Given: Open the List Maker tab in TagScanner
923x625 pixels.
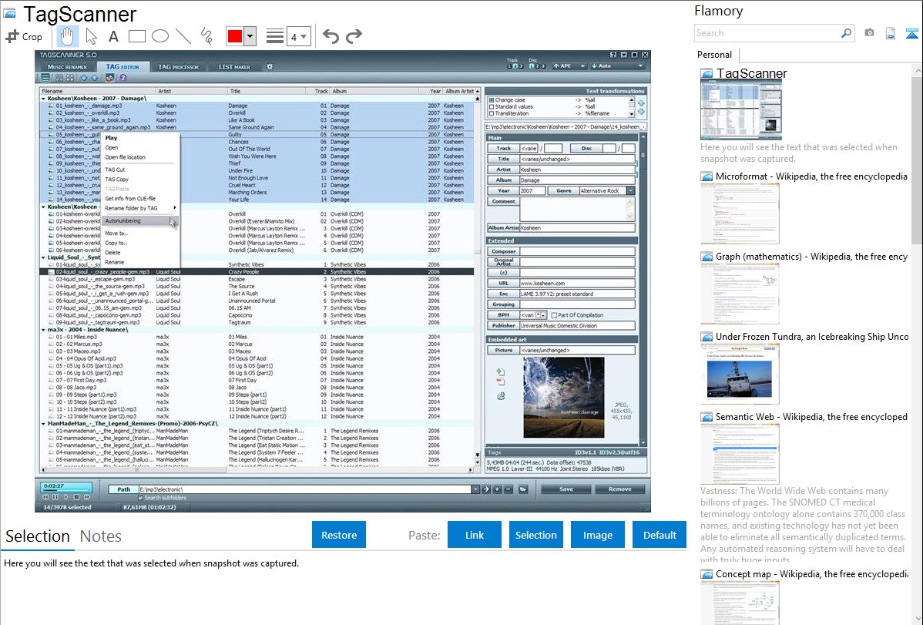Looking at the screenshot, I should pos(234,67).
